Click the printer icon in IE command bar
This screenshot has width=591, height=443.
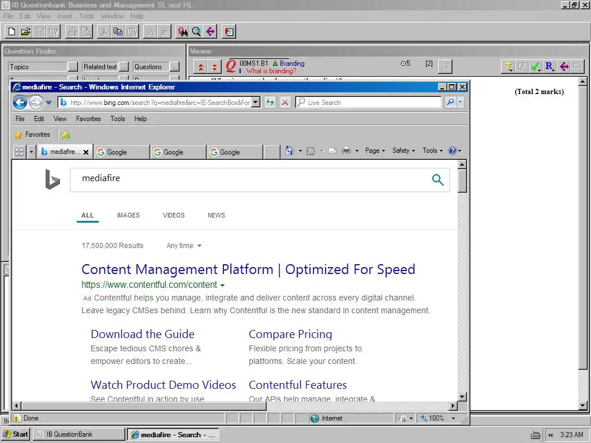tap(346, 151)
